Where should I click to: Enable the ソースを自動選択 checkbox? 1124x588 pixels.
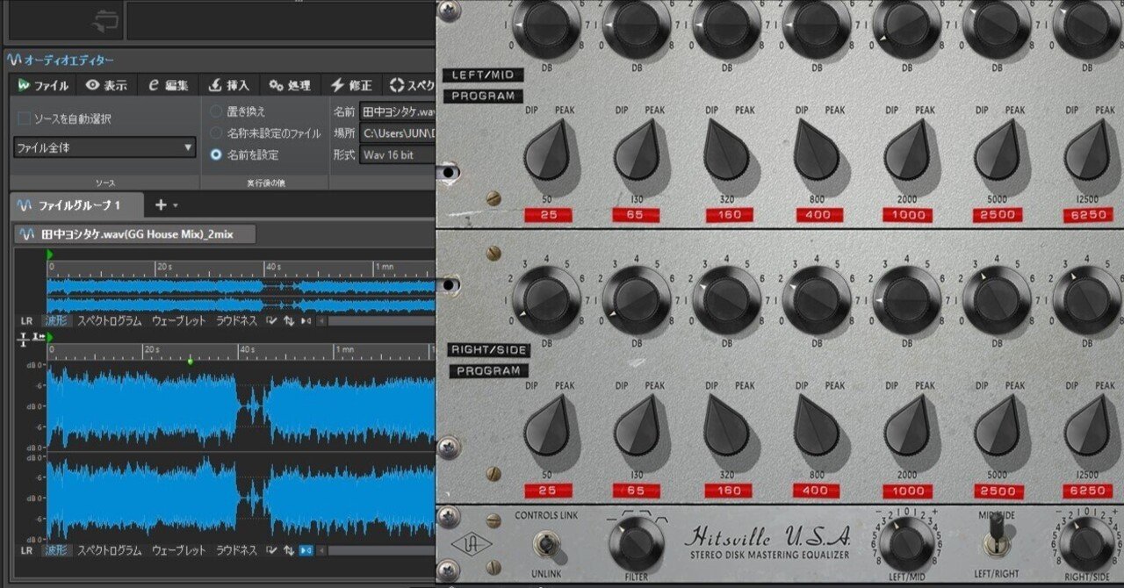[x=25, y=118]
